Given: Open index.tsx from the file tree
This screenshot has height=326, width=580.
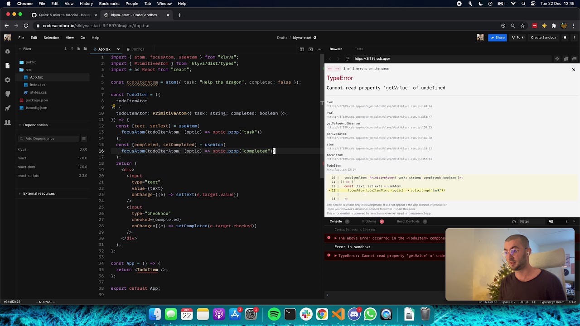Looking at the screenshot, I should [37, 85].
